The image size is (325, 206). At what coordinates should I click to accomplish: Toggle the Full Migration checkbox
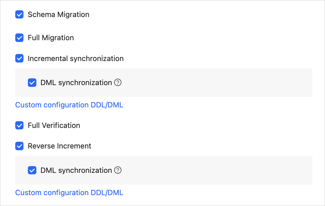pos(19,38)
